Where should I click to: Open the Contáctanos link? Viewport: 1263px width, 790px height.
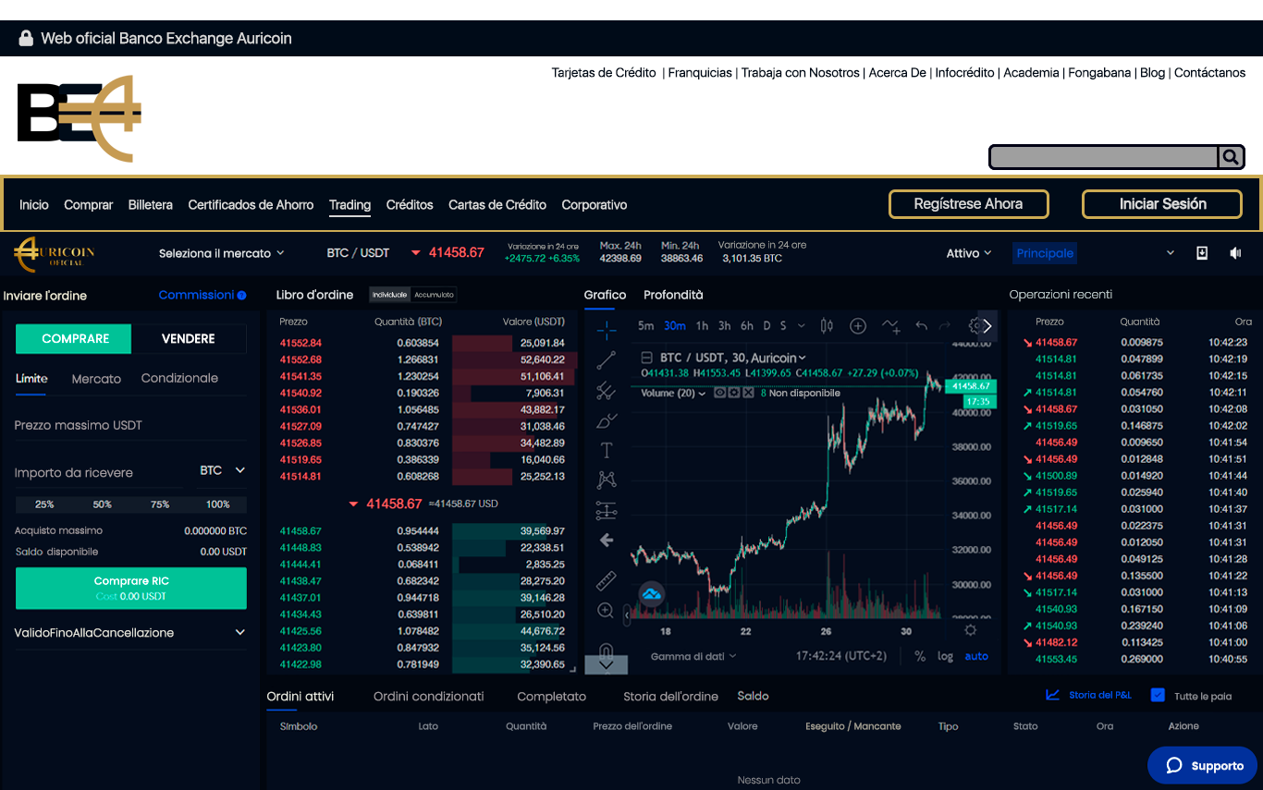click(x=1209, y=73)
